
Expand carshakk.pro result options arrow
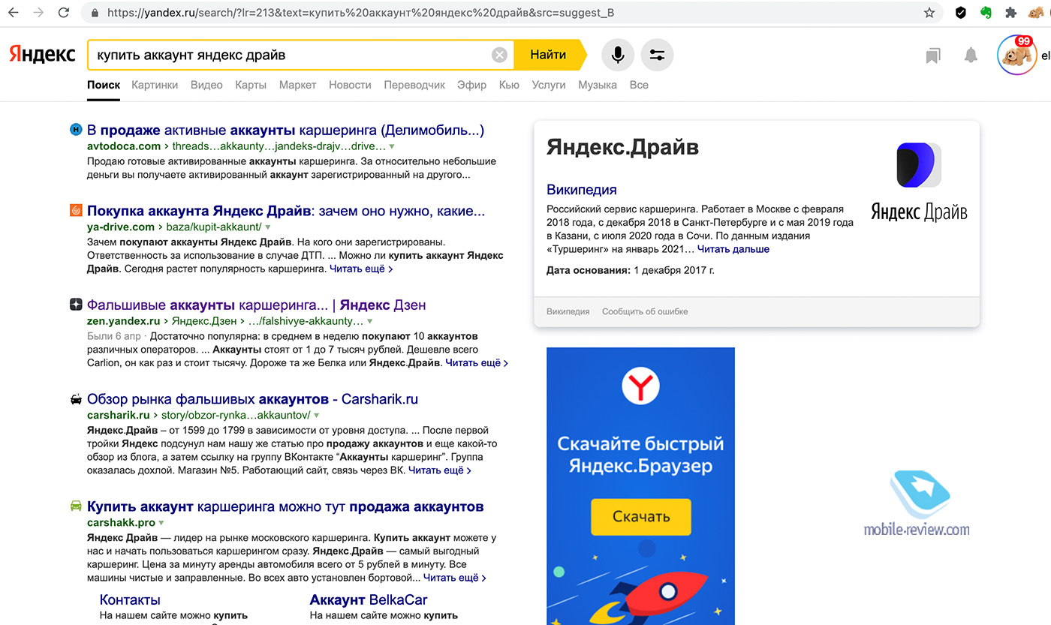click(x=161, y=523)
